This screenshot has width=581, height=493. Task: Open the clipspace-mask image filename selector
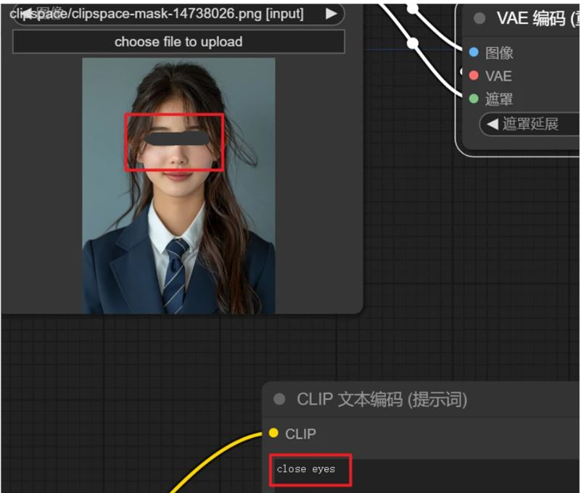pos(178,14)
